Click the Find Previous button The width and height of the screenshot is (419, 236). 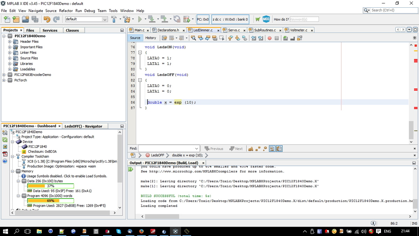[x=214, y=149]
